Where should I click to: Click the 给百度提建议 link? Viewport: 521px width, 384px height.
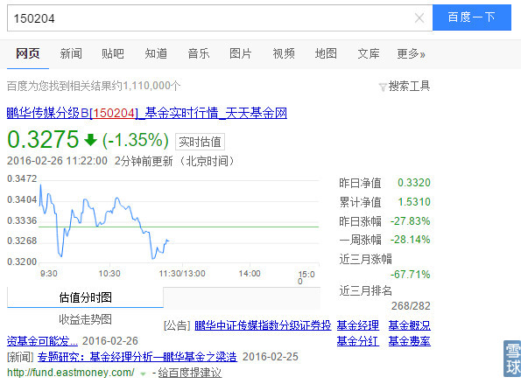(x=190, y=373)
